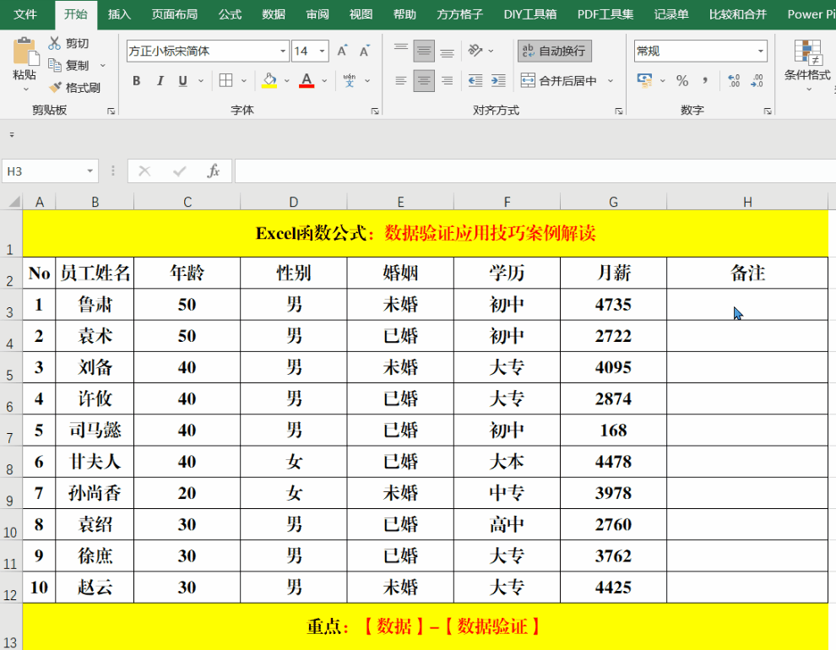Click the formula bar confirm checkmark icon
836x650 pixels.
coord(180,171)
